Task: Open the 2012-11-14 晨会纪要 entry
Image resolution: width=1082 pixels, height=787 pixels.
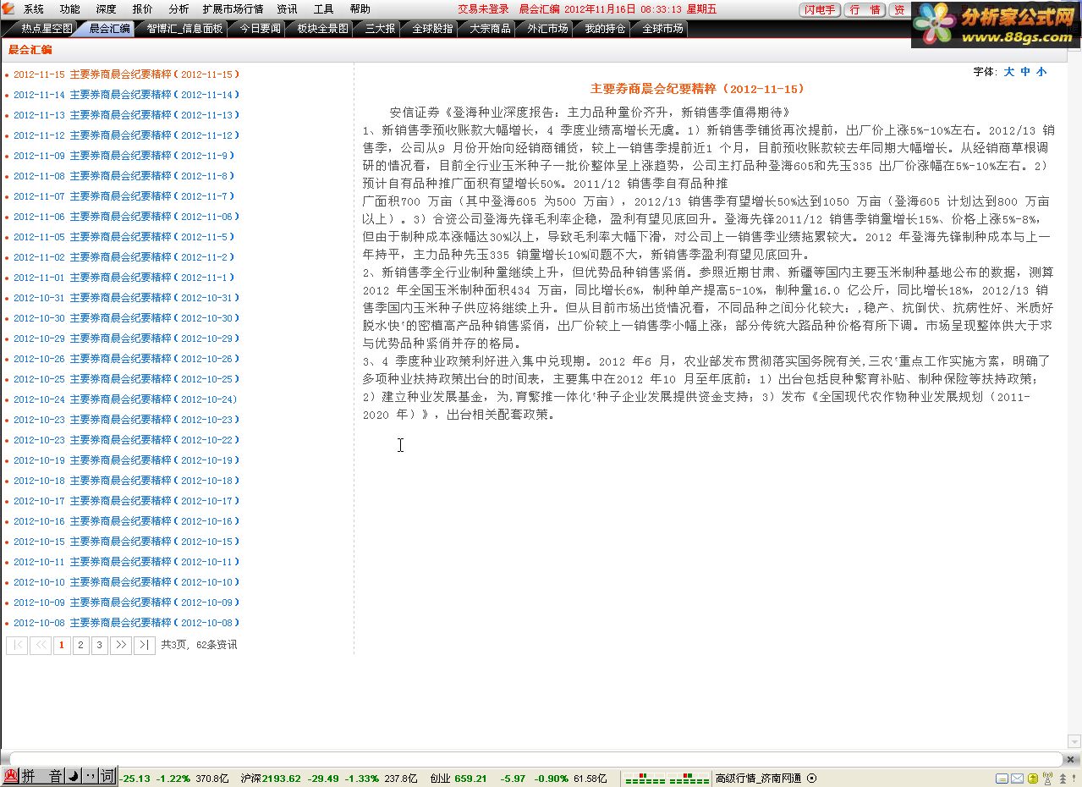Action: pos(126,95)
